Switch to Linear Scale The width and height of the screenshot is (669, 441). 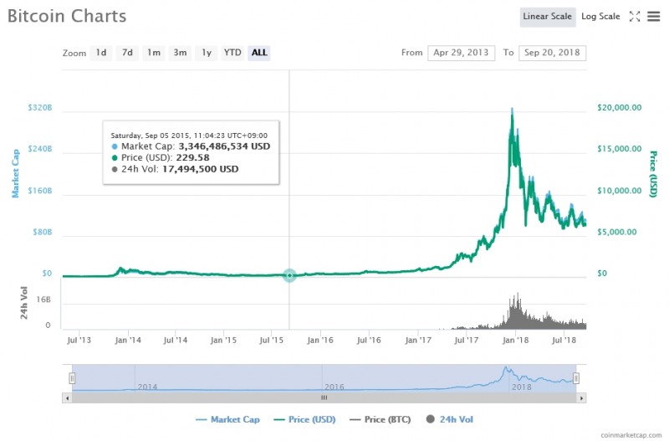pos(548,17)
